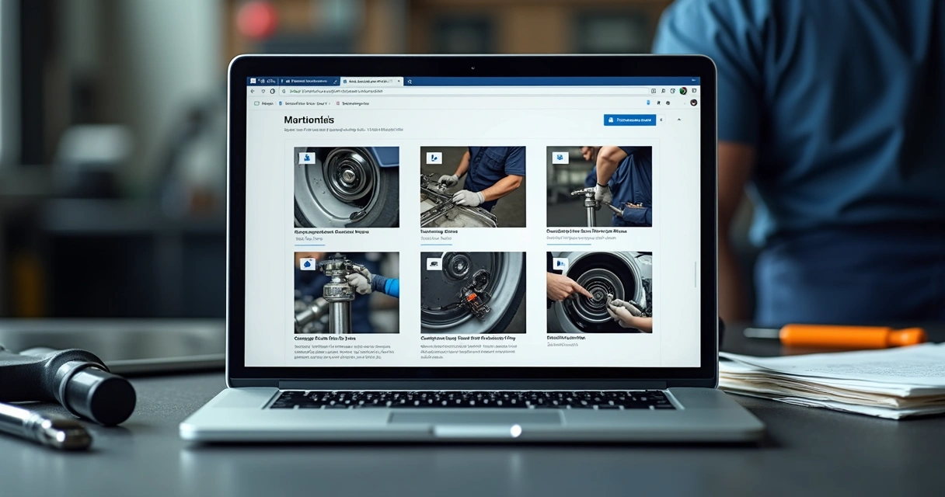Expand the bookmark folder with arrow
Viewport: 945px width, 497px height.
coord(305,103)
